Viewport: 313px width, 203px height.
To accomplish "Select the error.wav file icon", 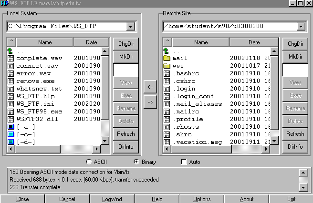I will click(10, 73).
